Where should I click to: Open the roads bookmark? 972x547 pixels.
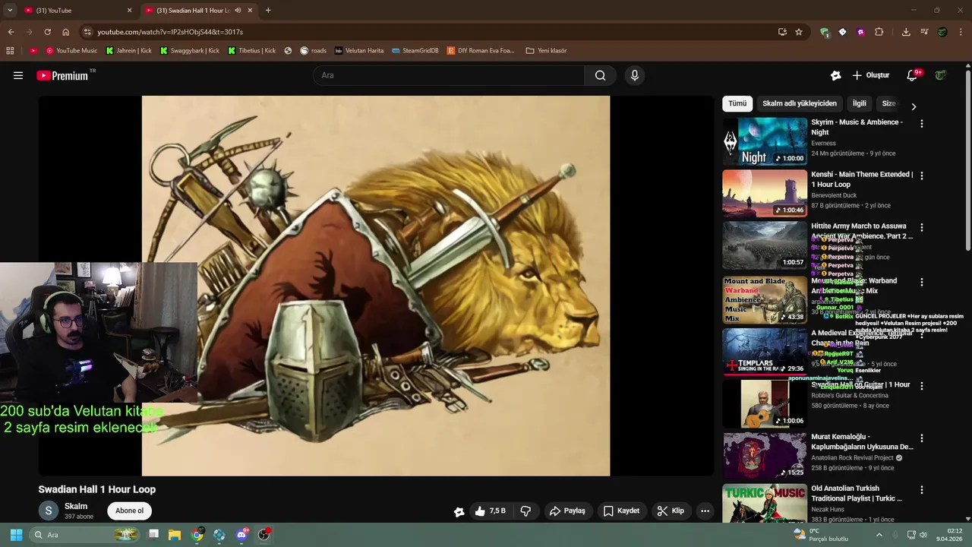click(x=313, y=51)
